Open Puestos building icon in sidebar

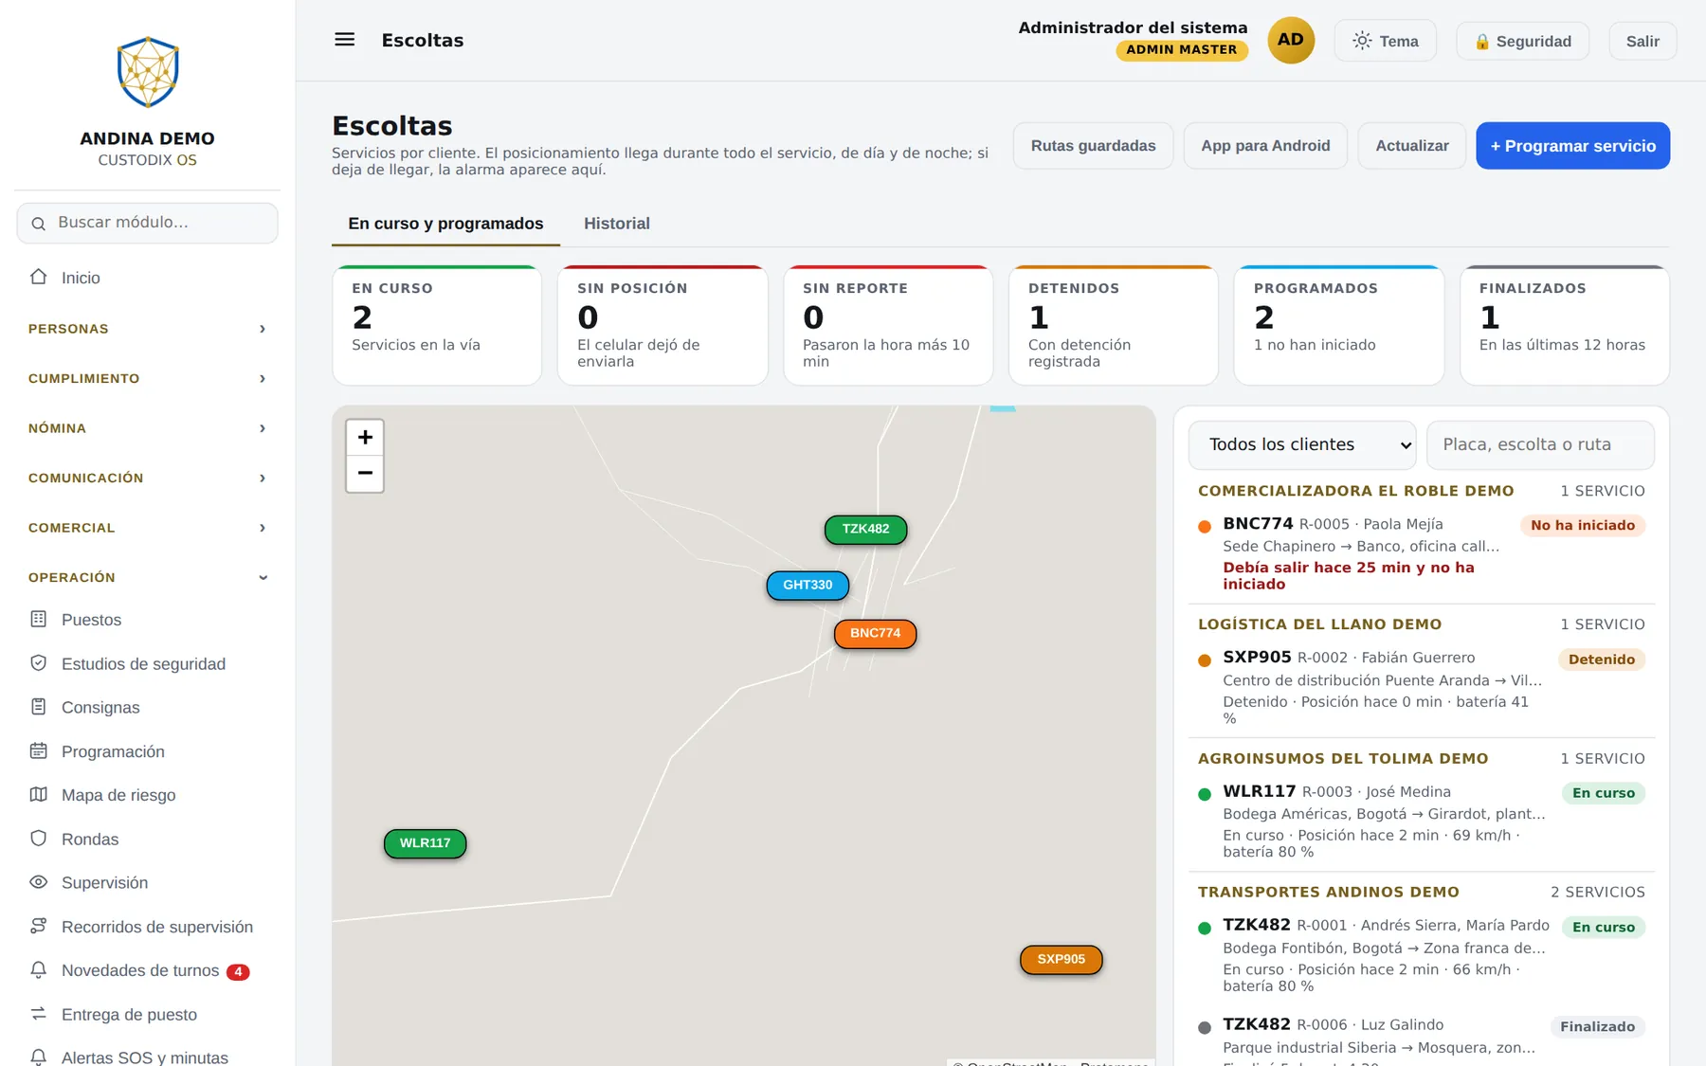tap(39, 619)
